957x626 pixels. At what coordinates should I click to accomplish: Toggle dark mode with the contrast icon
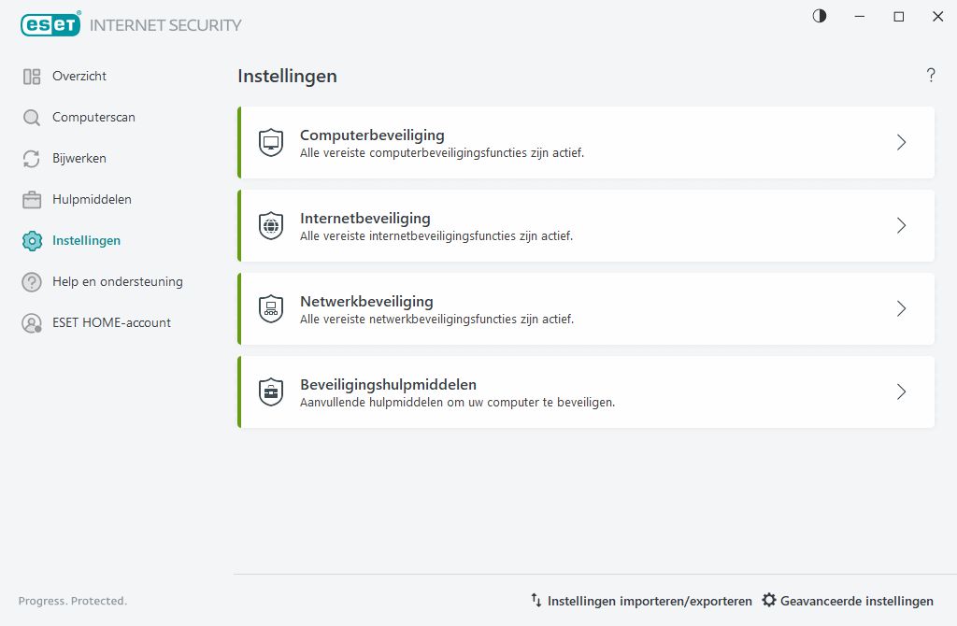point(819,16)
